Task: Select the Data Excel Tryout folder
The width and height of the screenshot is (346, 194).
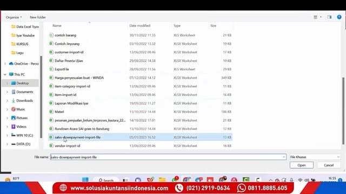Action: pos(25,26)
